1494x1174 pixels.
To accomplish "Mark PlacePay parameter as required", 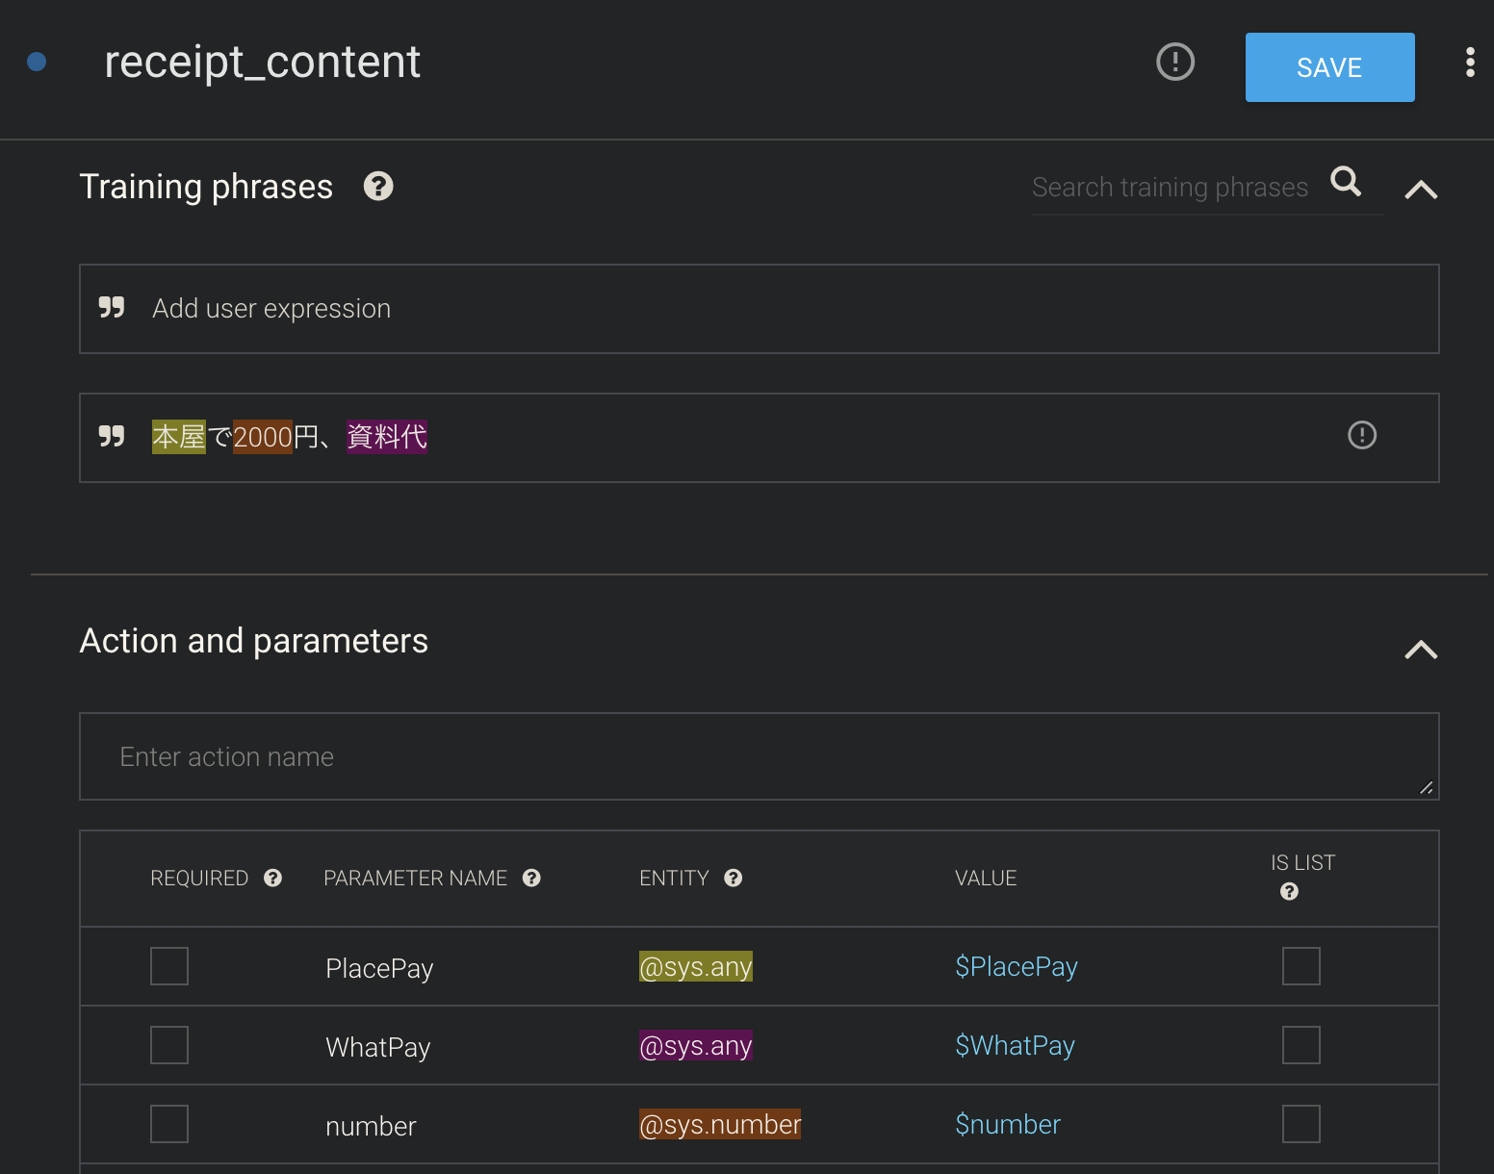I will [169, 966].
